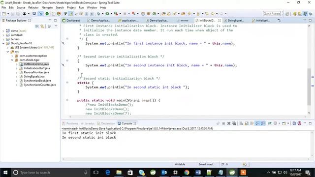Select InitializationStuff.java file
The height and width of the screenshot is (177, 315).
(x=37, y=68)
